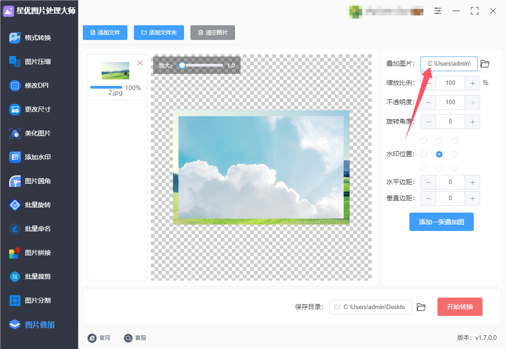
Task: Open 客服 customer service link
Action: [x=135, y=338]
